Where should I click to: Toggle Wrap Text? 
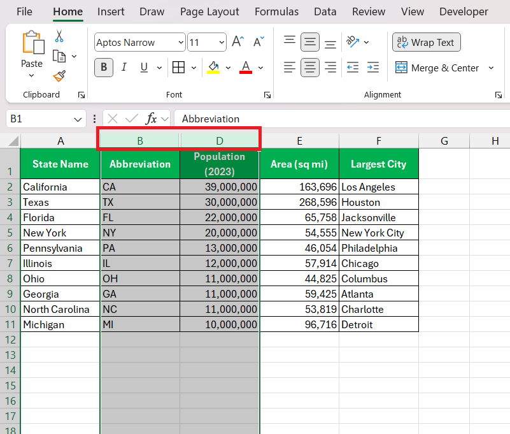(x=426, y=42)
